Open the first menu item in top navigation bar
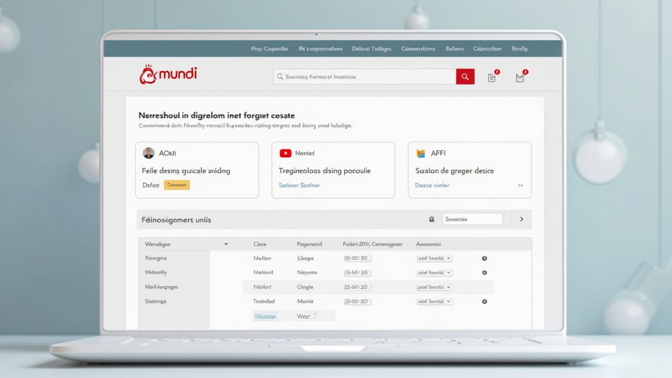 click(269, 49)
